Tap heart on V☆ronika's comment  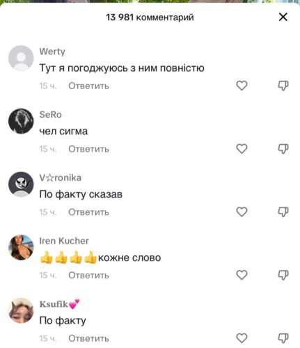coord(242,212)
